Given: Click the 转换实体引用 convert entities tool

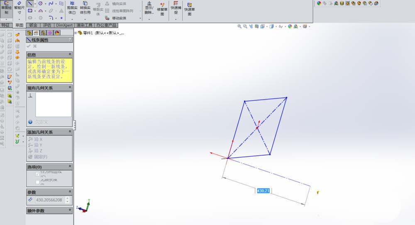Looking at the screenshot, I should tap(85, 8).
